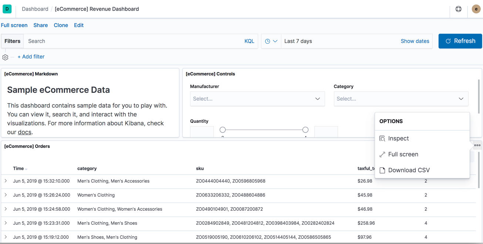Image resolution: width=483 pixels, height=244 pixels.
Task: Open panel options ellipsis on the Orders panel
Action: [x=477, y=145]
